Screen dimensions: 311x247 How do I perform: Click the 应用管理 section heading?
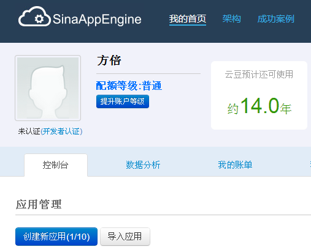pos(39,204)
